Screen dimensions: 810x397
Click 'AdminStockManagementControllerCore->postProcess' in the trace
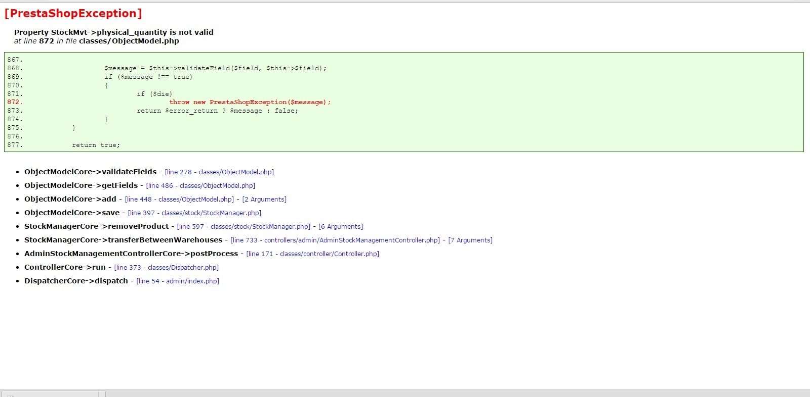(131, 254)
